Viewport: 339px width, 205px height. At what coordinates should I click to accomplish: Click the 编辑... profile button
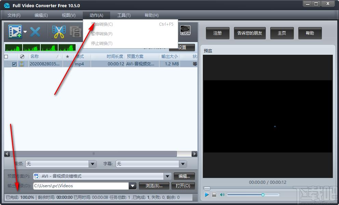pos(184,176)
